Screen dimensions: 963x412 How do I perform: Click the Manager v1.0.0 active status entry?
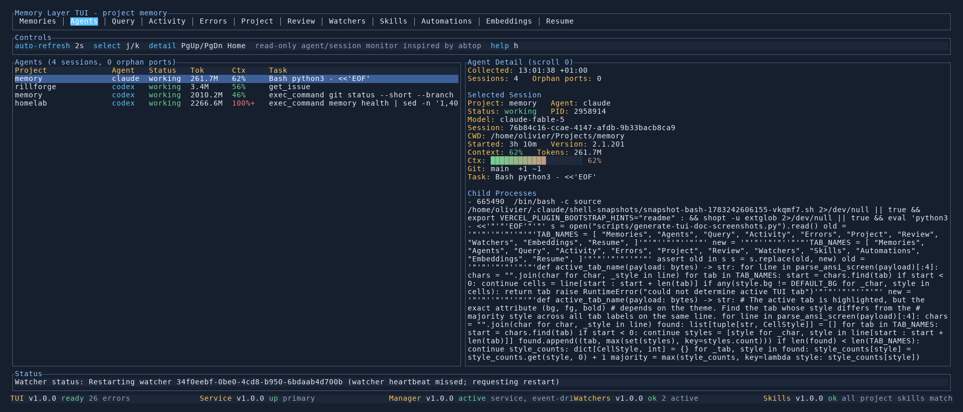pos(481,398)
